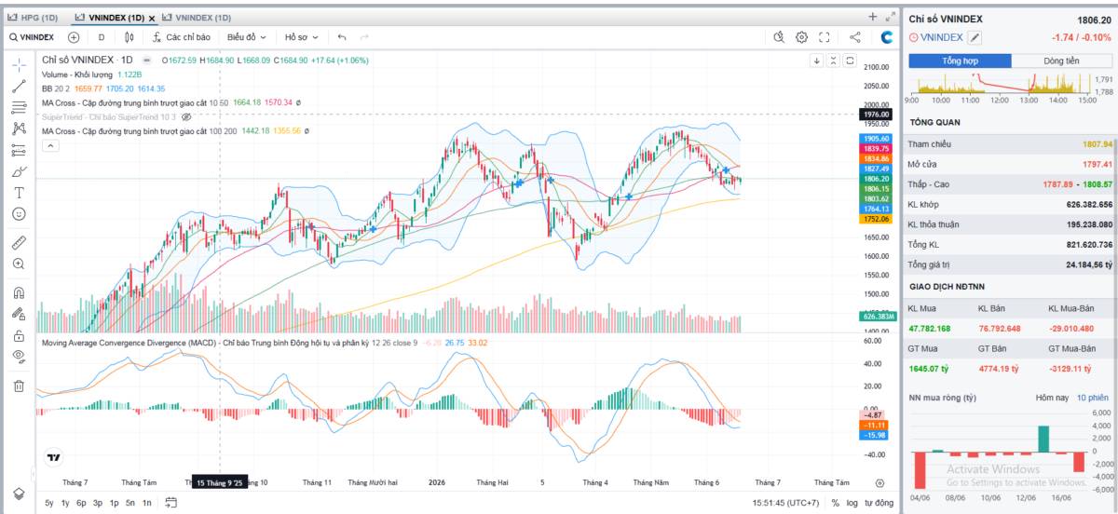Select the trend line drawing tool
Viewport: 1118px width, 514px height.
coord(19,86)
